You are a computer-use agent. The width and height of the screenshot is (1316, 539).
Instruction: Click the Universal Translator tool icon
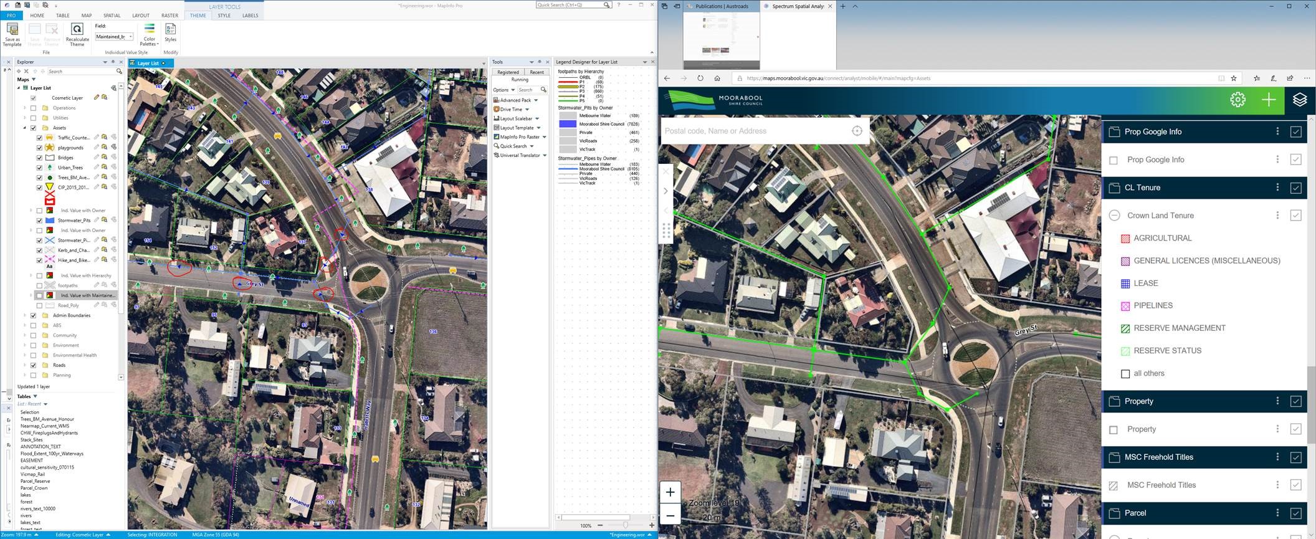click(497, 155)
